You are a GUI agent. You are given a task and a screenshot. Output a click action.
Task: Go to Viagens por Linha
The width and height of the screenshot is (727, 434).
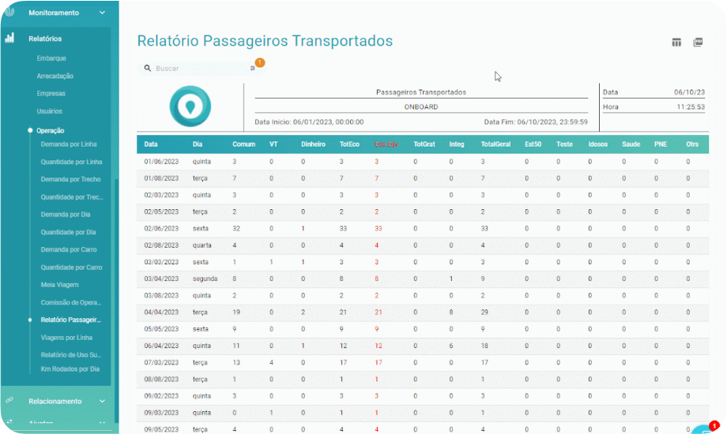pyautogui.click(x=66, y=338)
